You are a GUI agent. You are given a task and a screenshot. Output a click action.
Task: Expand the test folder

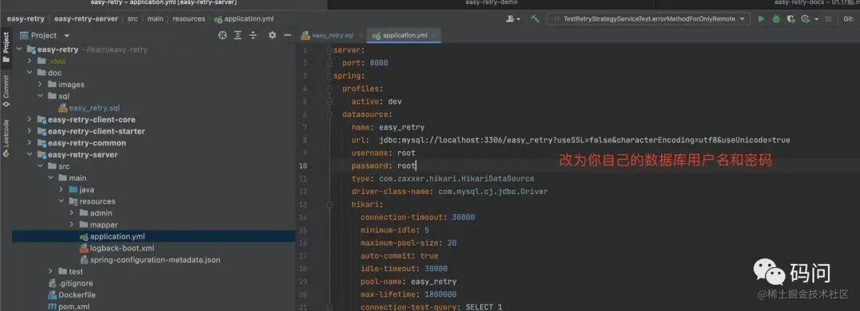pyautogui.click(x=51, y=271)
